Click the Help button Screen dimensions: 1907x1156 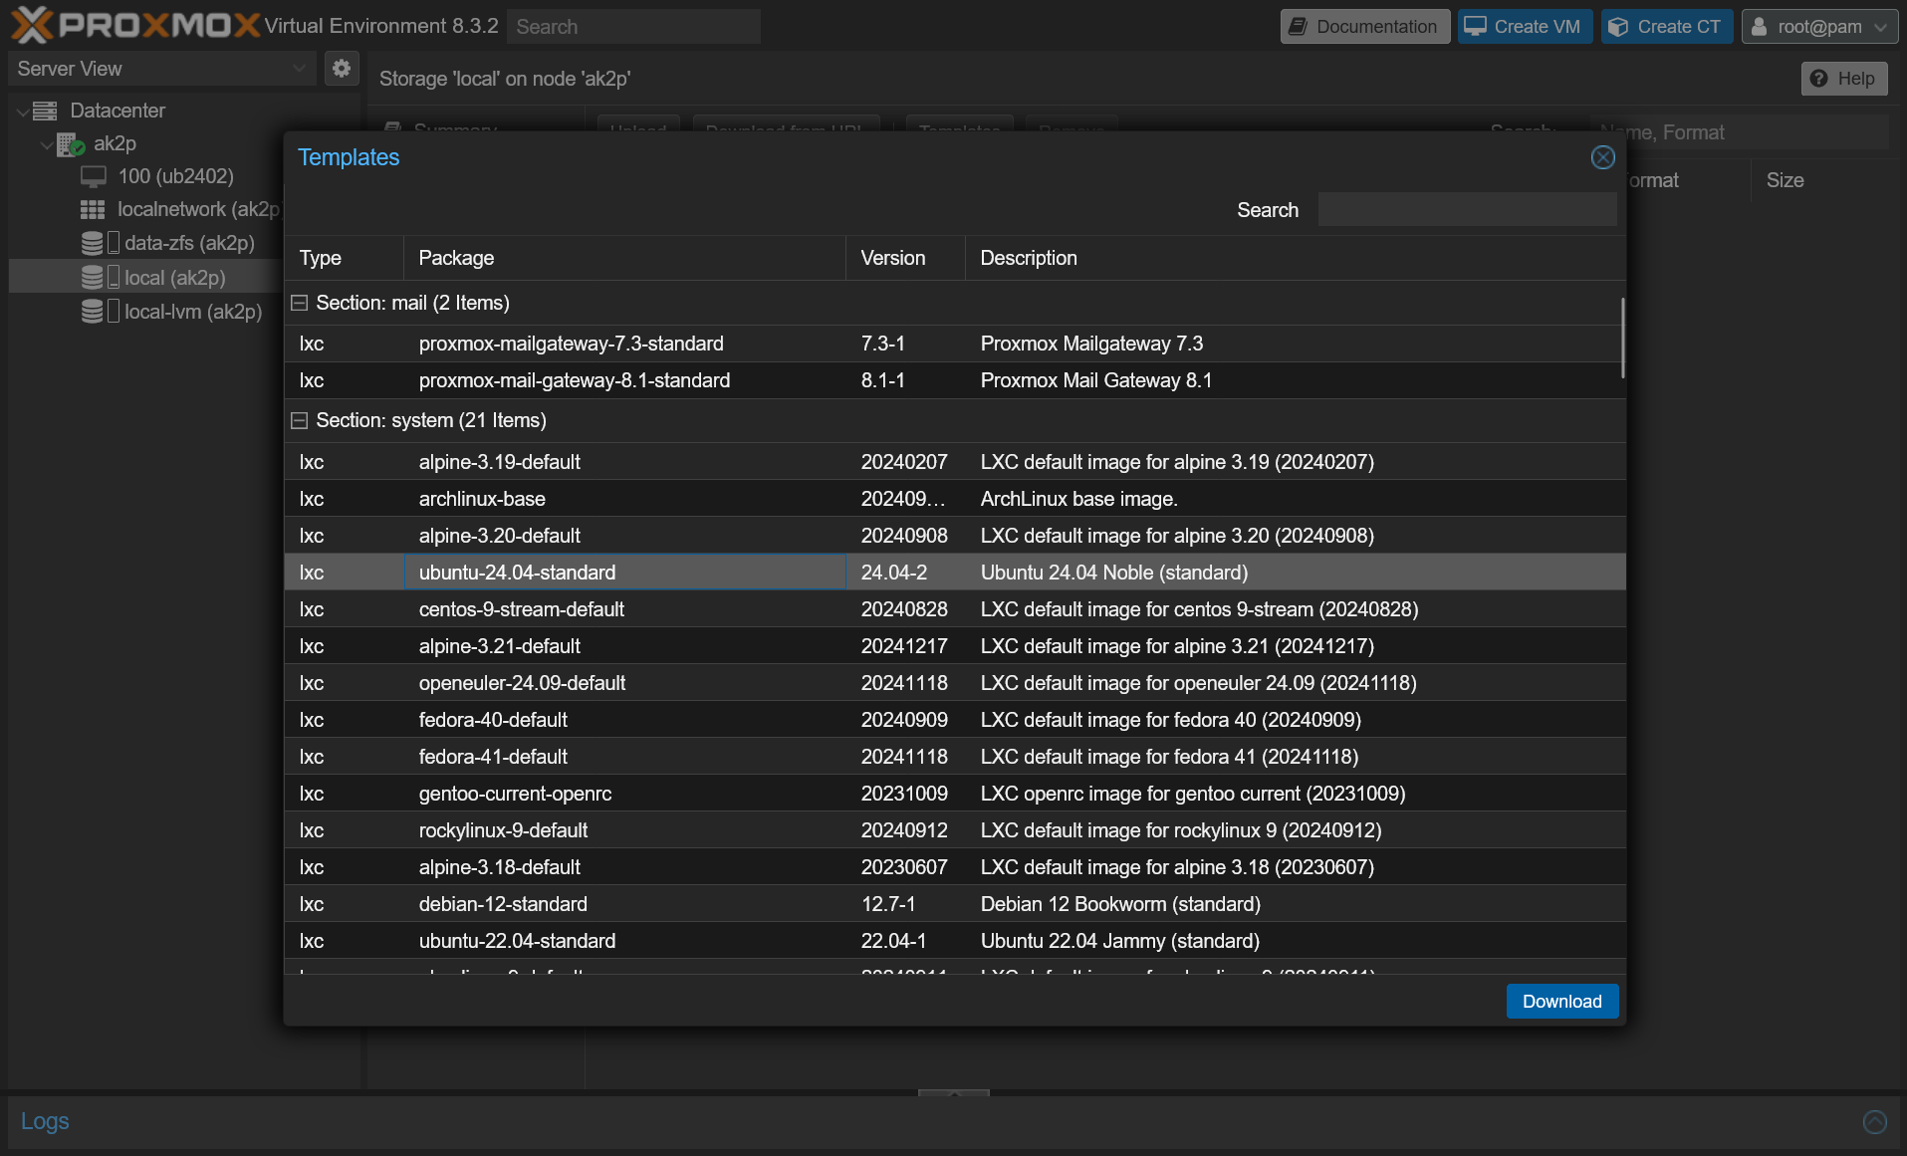pyautogui.click(x=1843, y=79)
